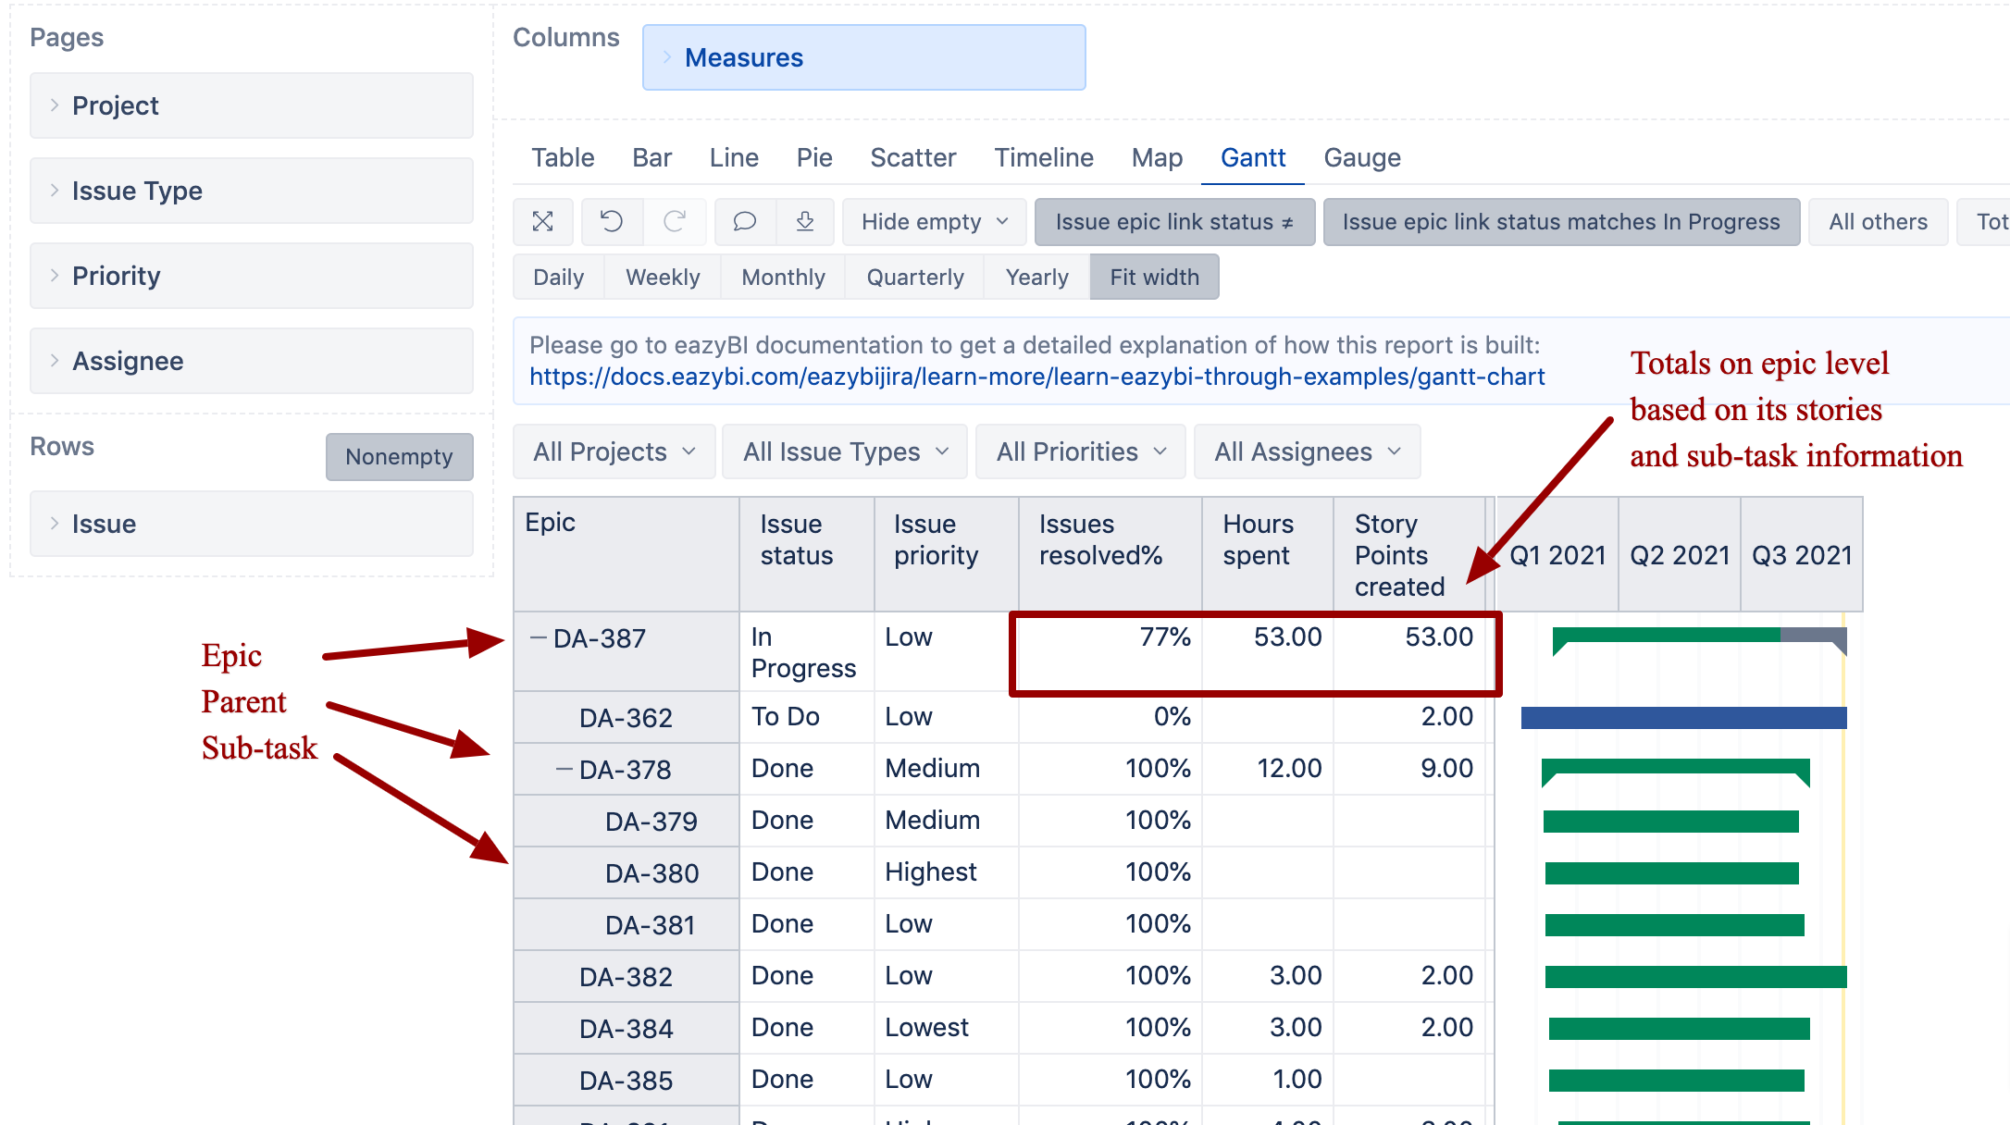2010x1125 pixels.
Task: Toggle the 'All others' option
Action: [x=1878, y=222]
